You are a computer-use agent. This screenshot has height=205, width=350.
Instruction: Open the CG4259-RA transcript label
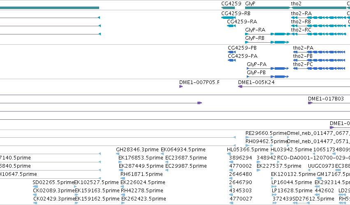coord(242,22)
